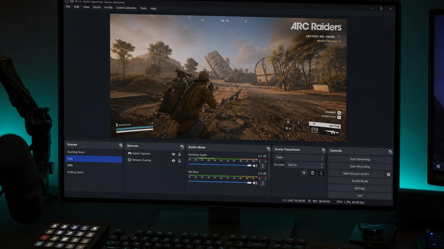444x249 pixels.
Task: Mute the Mic/Aux speaker icon
Action: tap(255, 183)
